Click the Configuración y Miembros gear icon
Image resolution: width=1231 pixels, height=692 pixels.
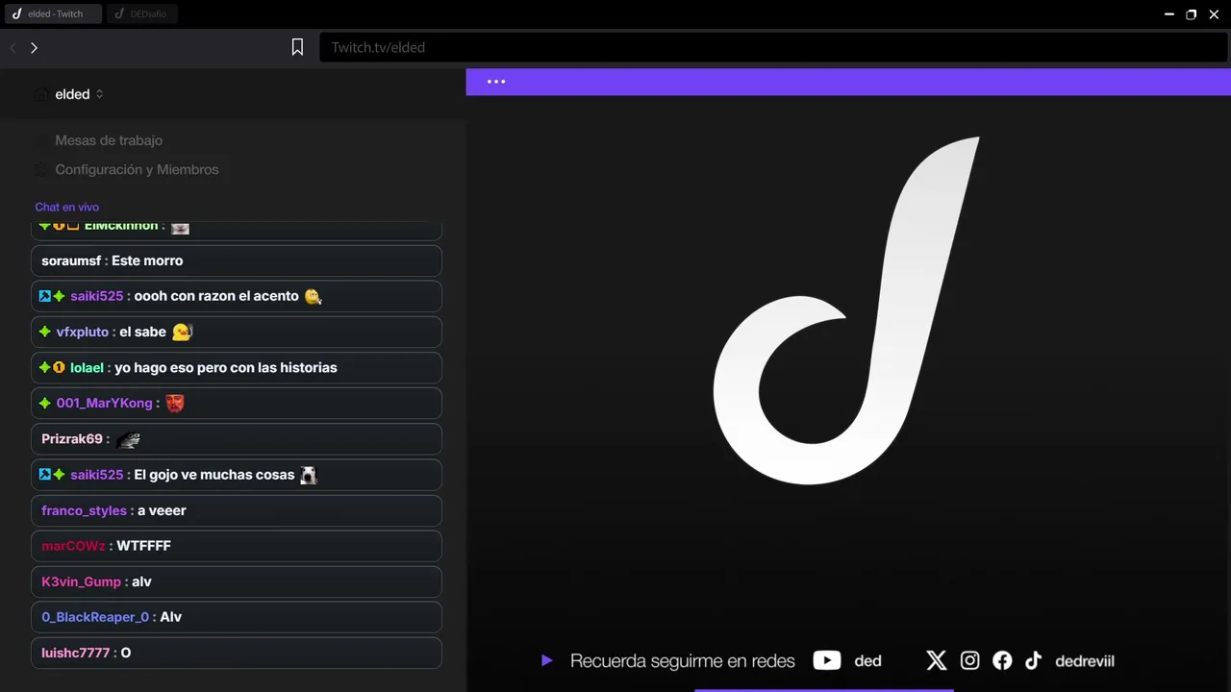[x=41, y=169]
